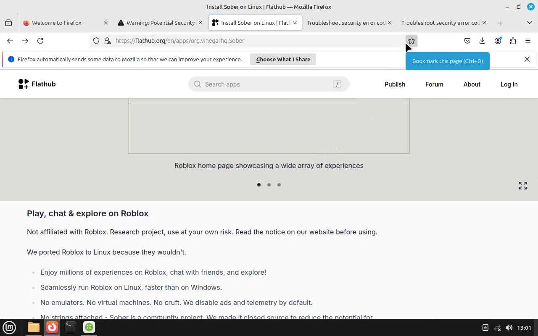538x336 pixels.
Task: Select the first carousel dot
Action: pyautogui.click(x=259, y=185)
